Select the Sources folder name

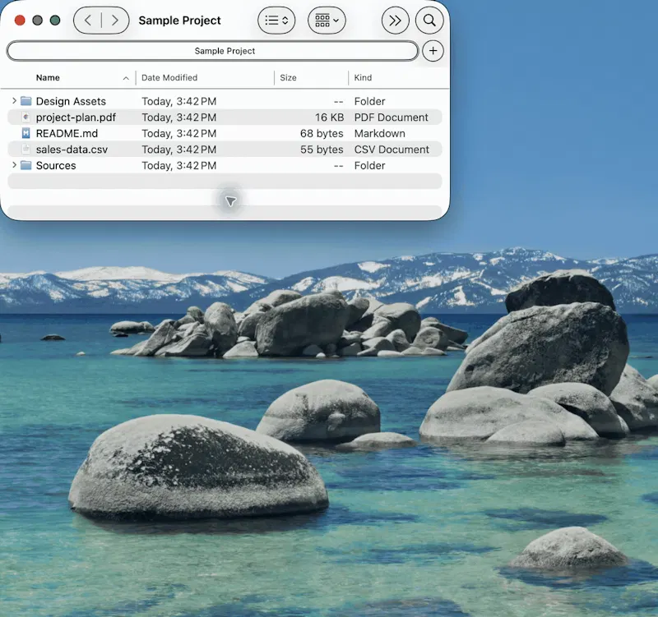point(56,166)
